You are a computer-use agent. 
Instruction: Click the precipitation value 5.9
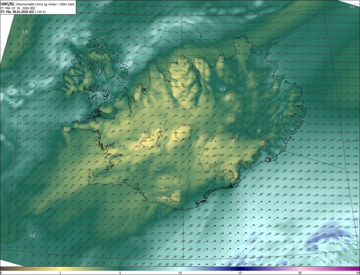[x=222, y=90]
